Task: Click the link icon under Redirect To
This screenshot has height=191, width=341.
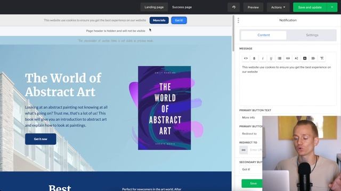Action: pos(243,150)
